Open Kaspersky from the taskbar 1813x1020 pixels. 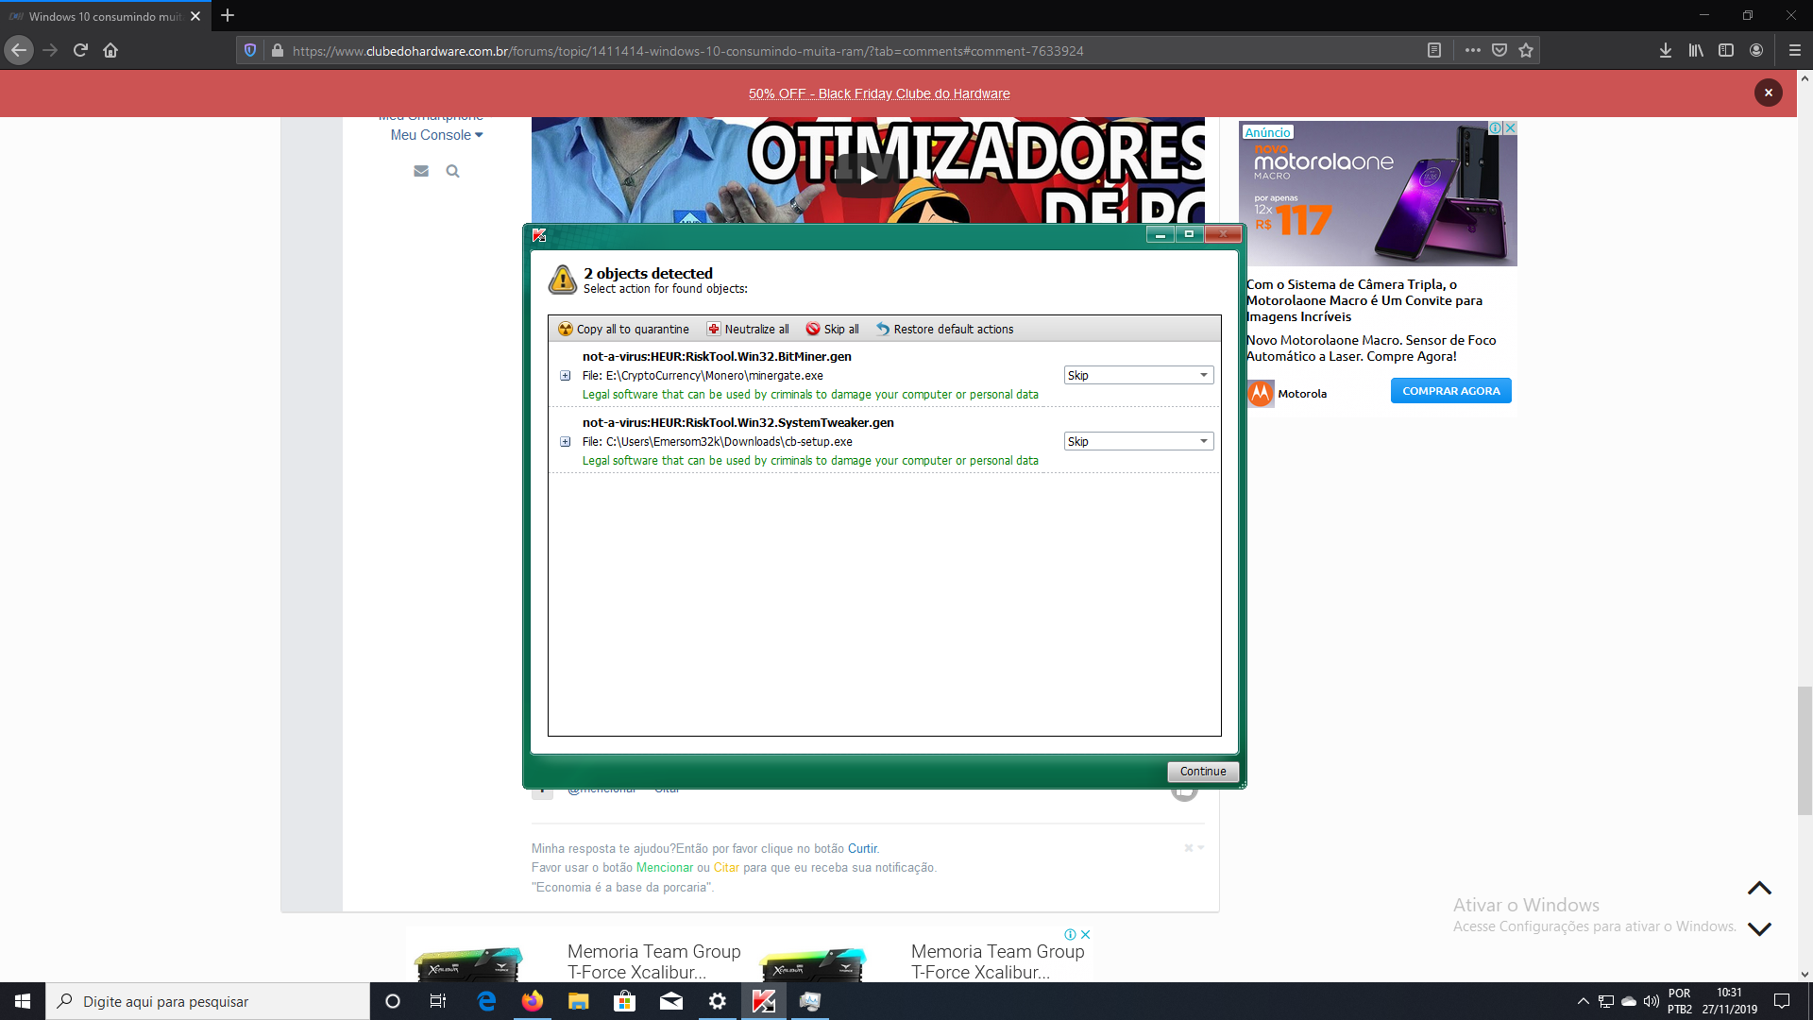tap(764, 1001)
